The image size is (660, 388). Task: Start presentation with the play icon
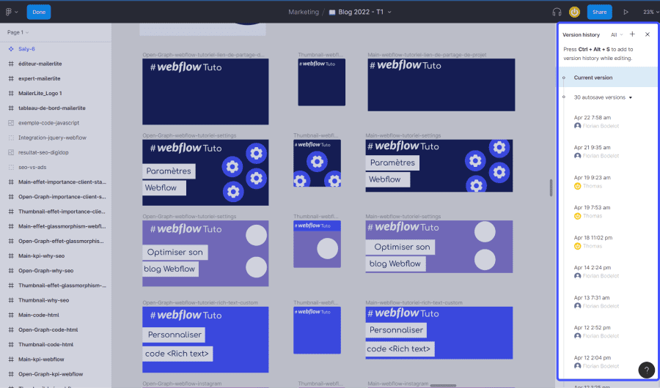[626, 12]
